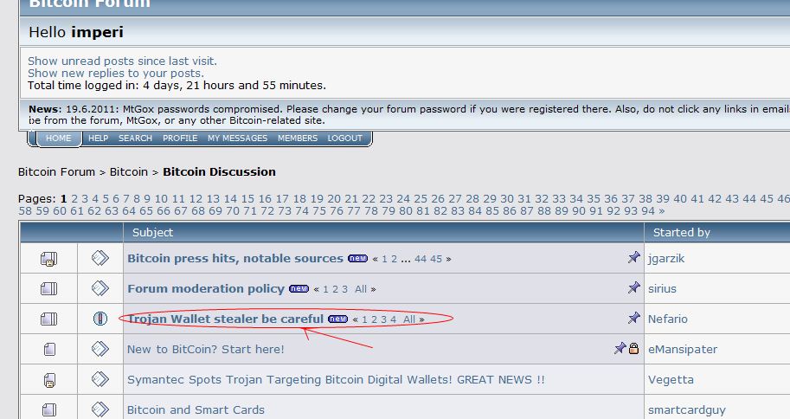790x419 pixels.
Task: Click the topic status icon in Trojan Wallet stealer row
Action: (48, 319)
